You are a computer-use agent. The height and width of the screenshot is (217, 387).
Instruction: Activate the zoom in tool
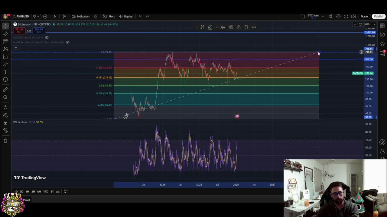[5, 97]
